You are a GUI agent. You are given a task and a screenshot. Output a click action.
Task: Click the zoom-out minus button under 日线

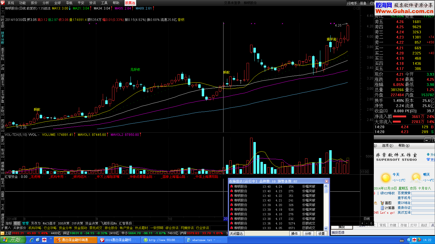[367, 223]
